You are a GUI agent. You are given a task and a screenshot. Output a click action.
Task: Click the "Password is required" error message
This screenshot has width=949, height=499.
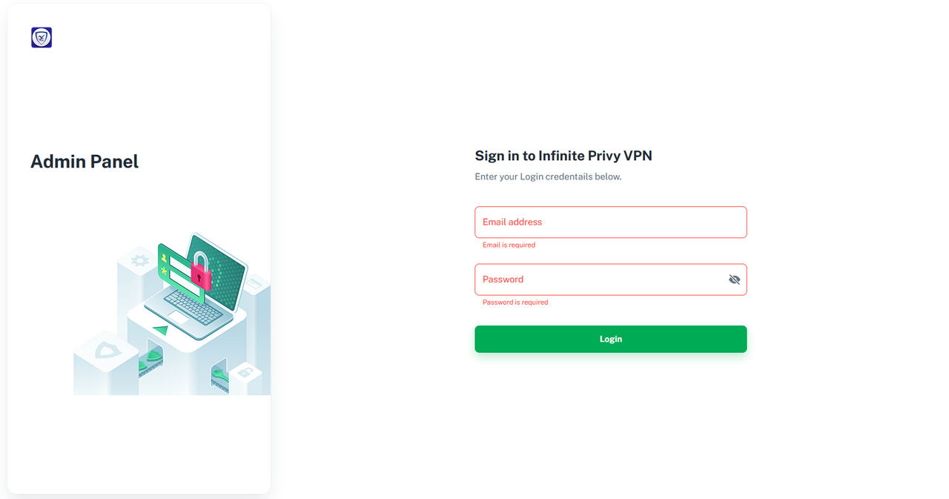pyautogui.click(x=515, y=303)
